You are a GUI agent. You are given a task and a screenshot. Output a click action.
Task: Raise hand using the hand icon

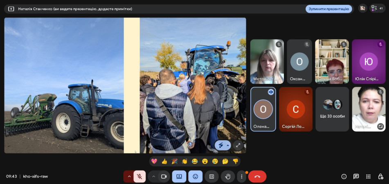point(228,177)
